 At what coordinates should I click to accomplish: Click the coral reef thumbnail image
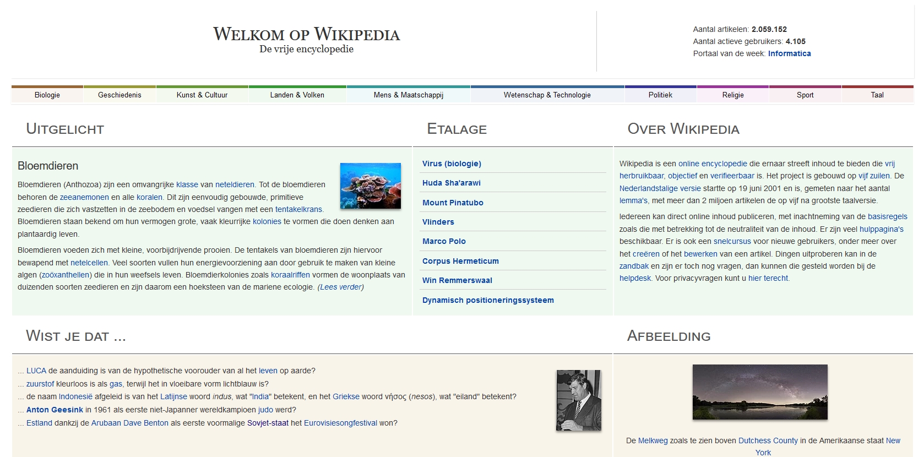point(371,186)
